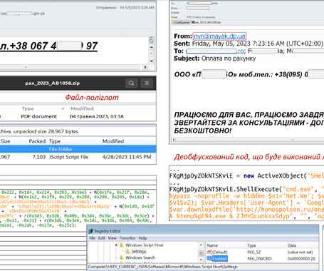Click the REG_DWORD type cell
324x271 pixels.
259,258
